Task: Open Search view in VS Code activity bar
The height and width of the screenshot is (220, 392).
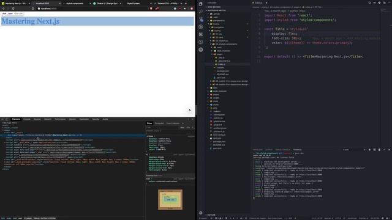Action: point(200,12)
